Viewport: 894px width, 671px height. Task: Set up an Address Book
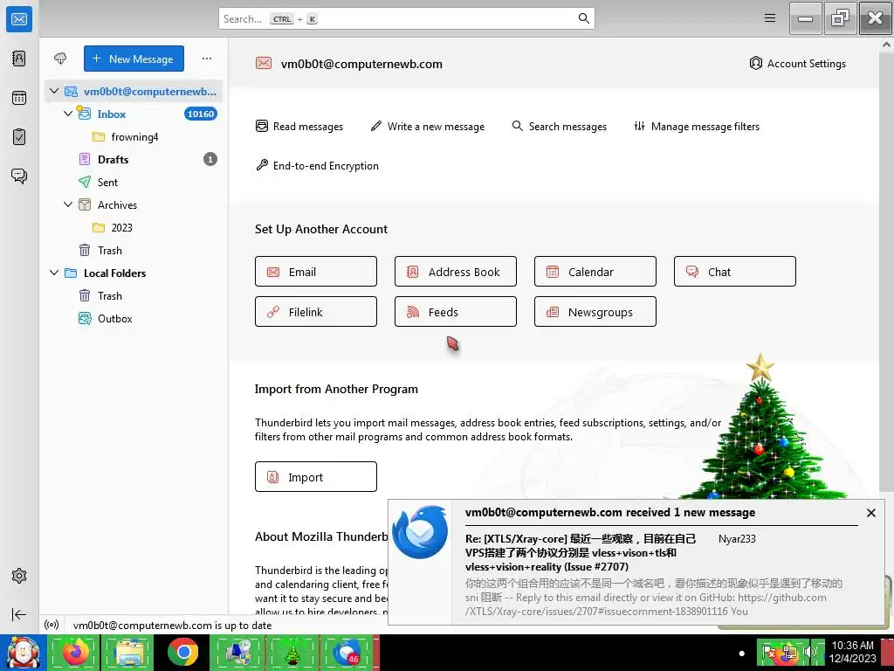(x=456, y=272)
